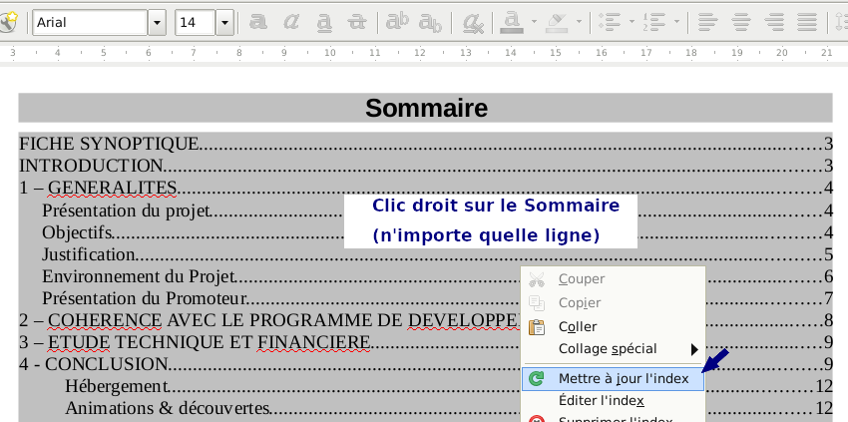Click the 4 - CONCLUSION entry
The width and height of the screenshot is (848, 422).
[x=94, y=364]
